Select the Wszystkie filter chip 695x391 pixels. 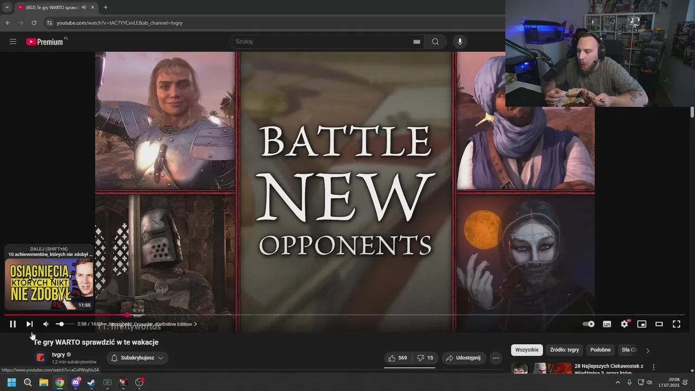click(527, 350)
